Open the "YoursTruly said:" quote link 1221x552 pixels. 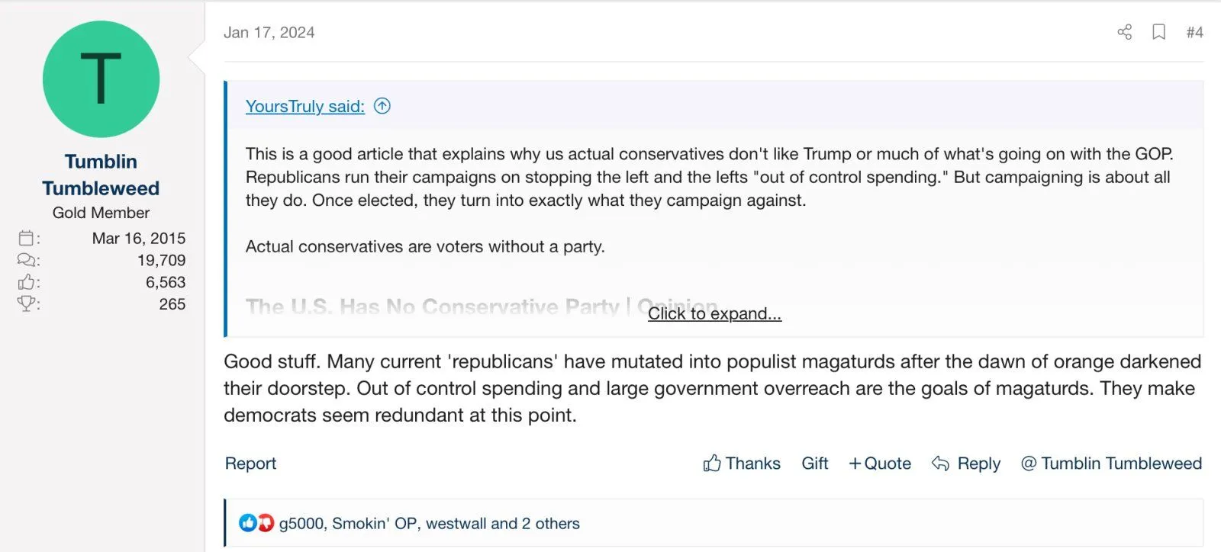click(304, 106)
